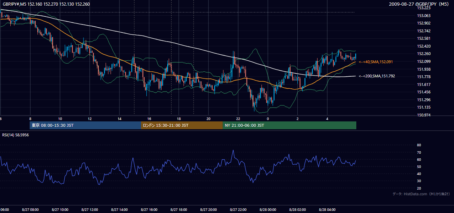Click price axis label 150.974
454x213 pixels.
[424, 115]
